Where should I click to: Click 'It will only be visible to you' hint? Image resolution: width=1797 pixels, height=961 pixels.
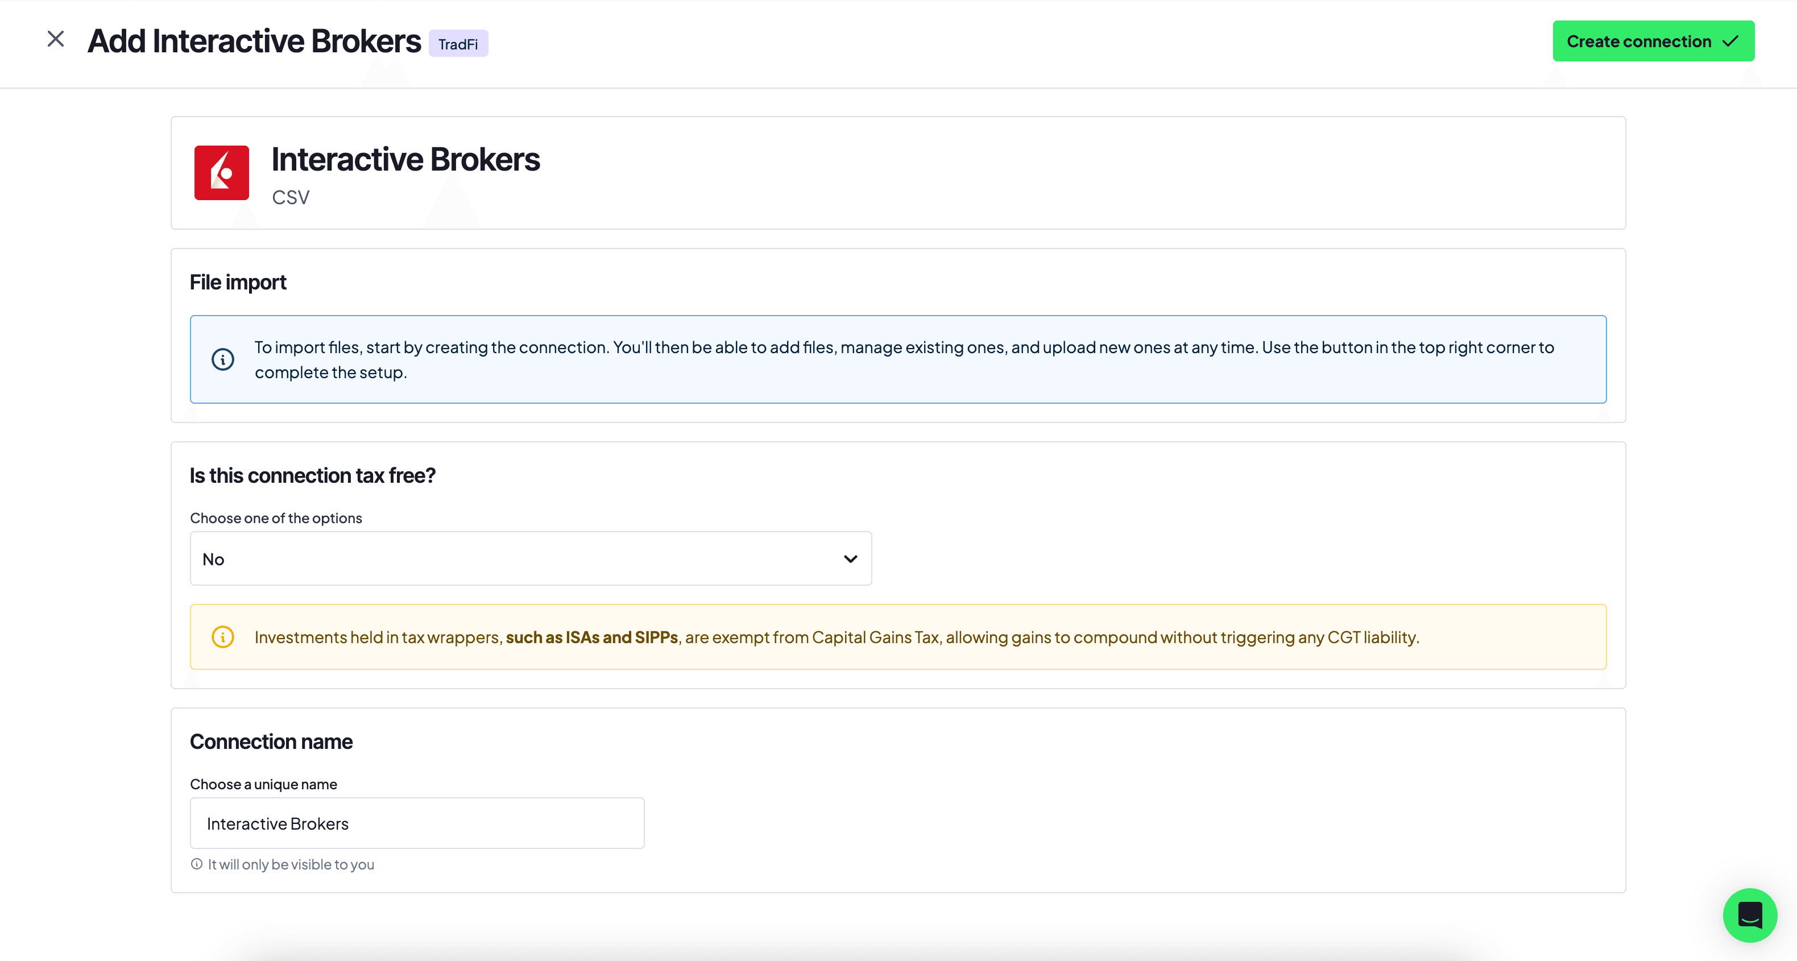tap(291, 865)
